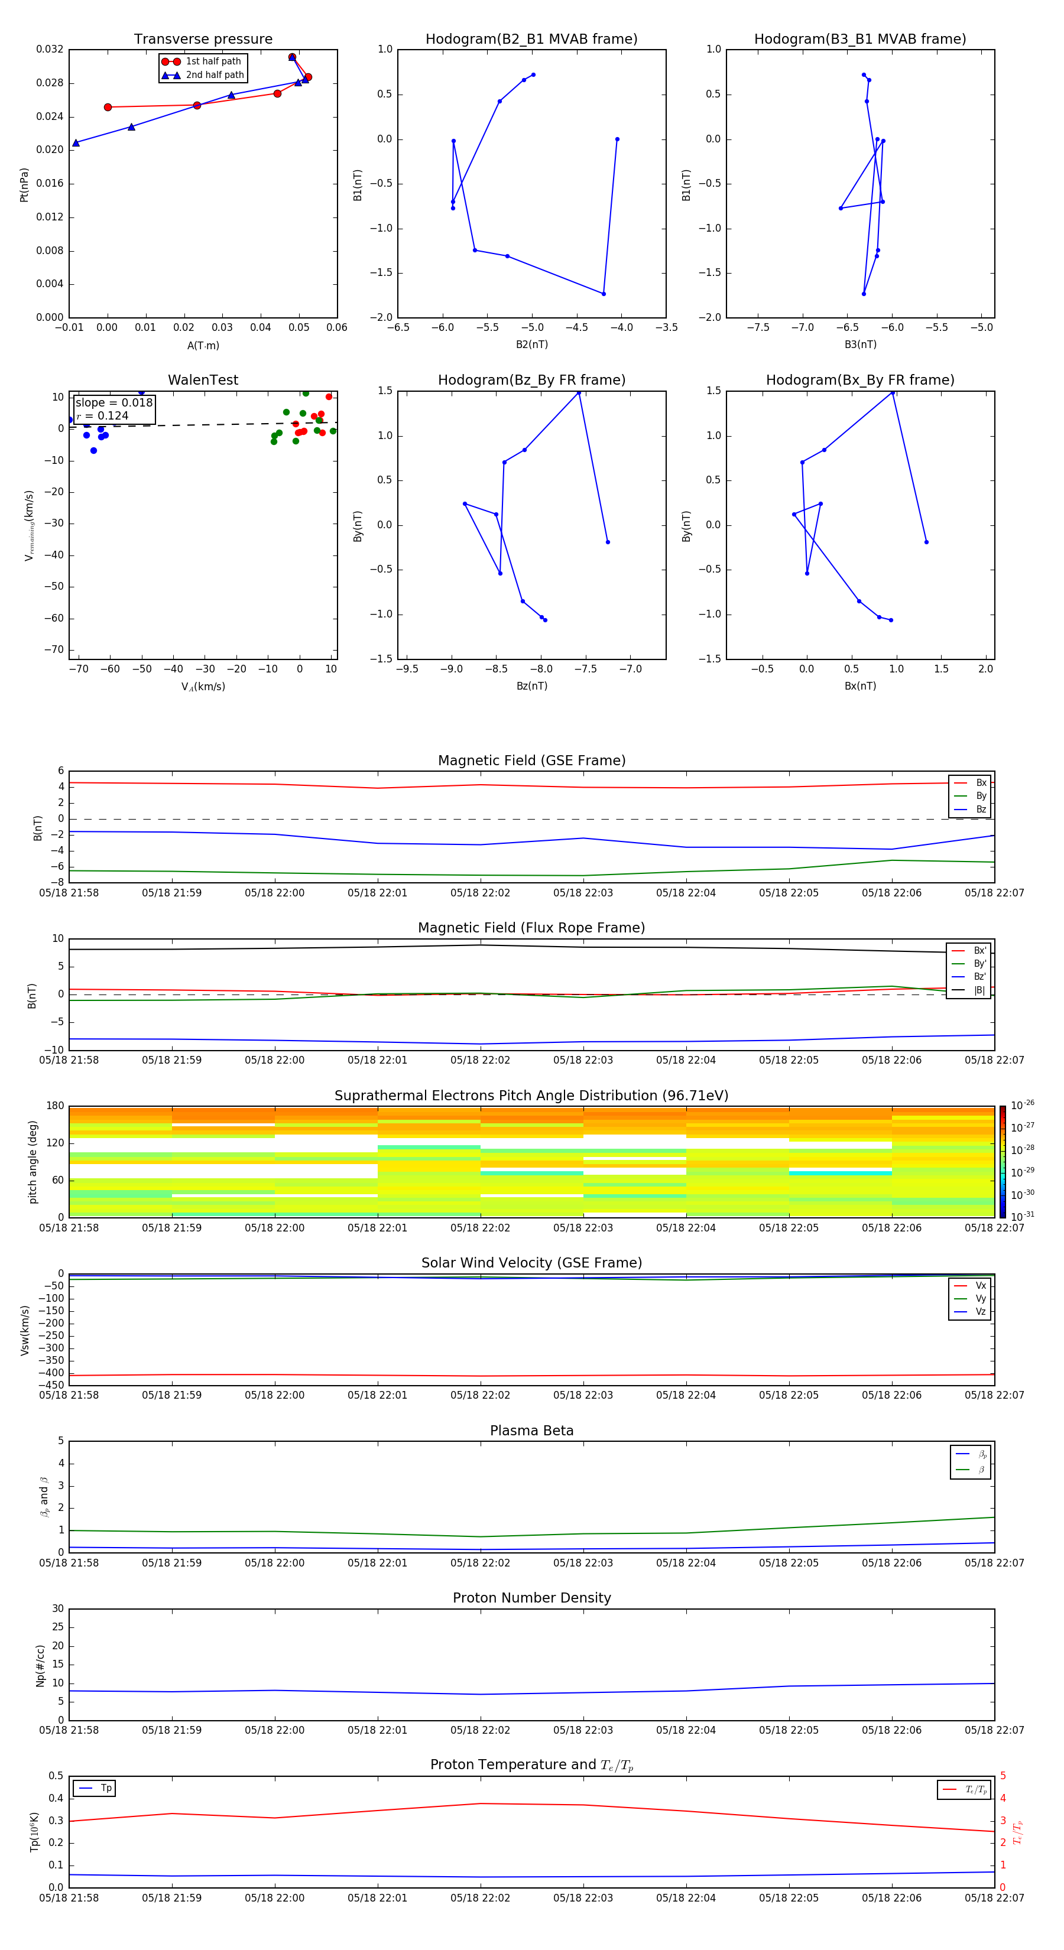This screenshot has width=1064, height=1950.
Task: Click the "Transverse pressure" plot title
Action: click(x=203, y=40)
